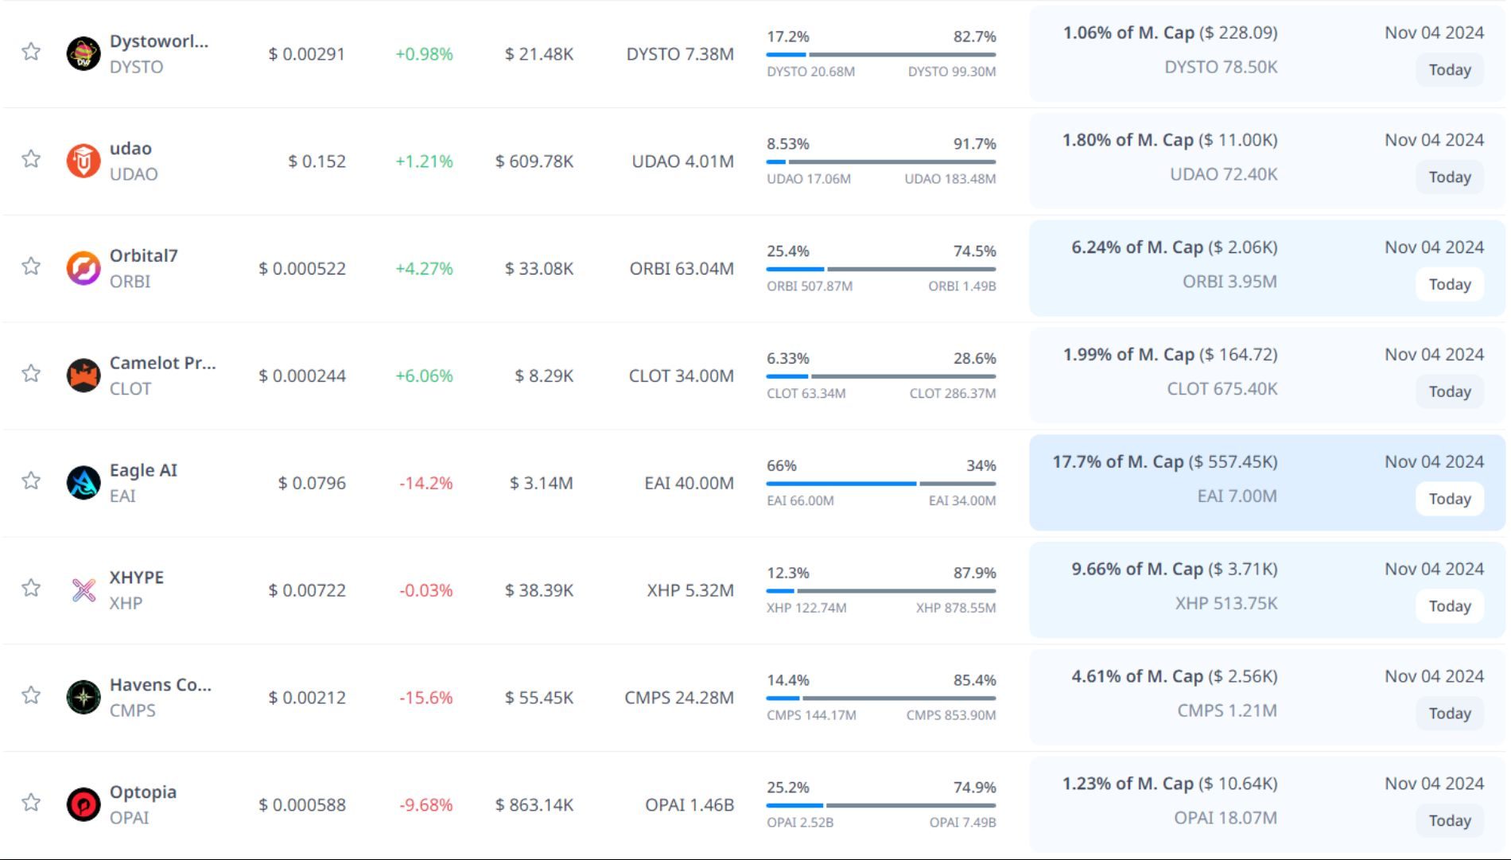Add Optopia to watchlist via star
Viewport: 1511px width, 860px height.
[31, 803]
